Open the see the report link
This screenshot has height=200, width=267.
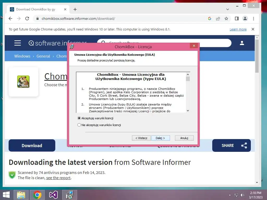(58, 178)
